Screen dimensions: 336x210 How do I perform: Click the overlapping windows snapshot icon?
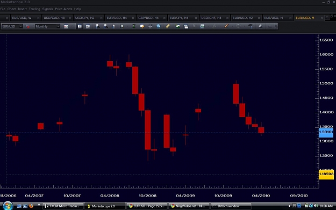[186, 26]
